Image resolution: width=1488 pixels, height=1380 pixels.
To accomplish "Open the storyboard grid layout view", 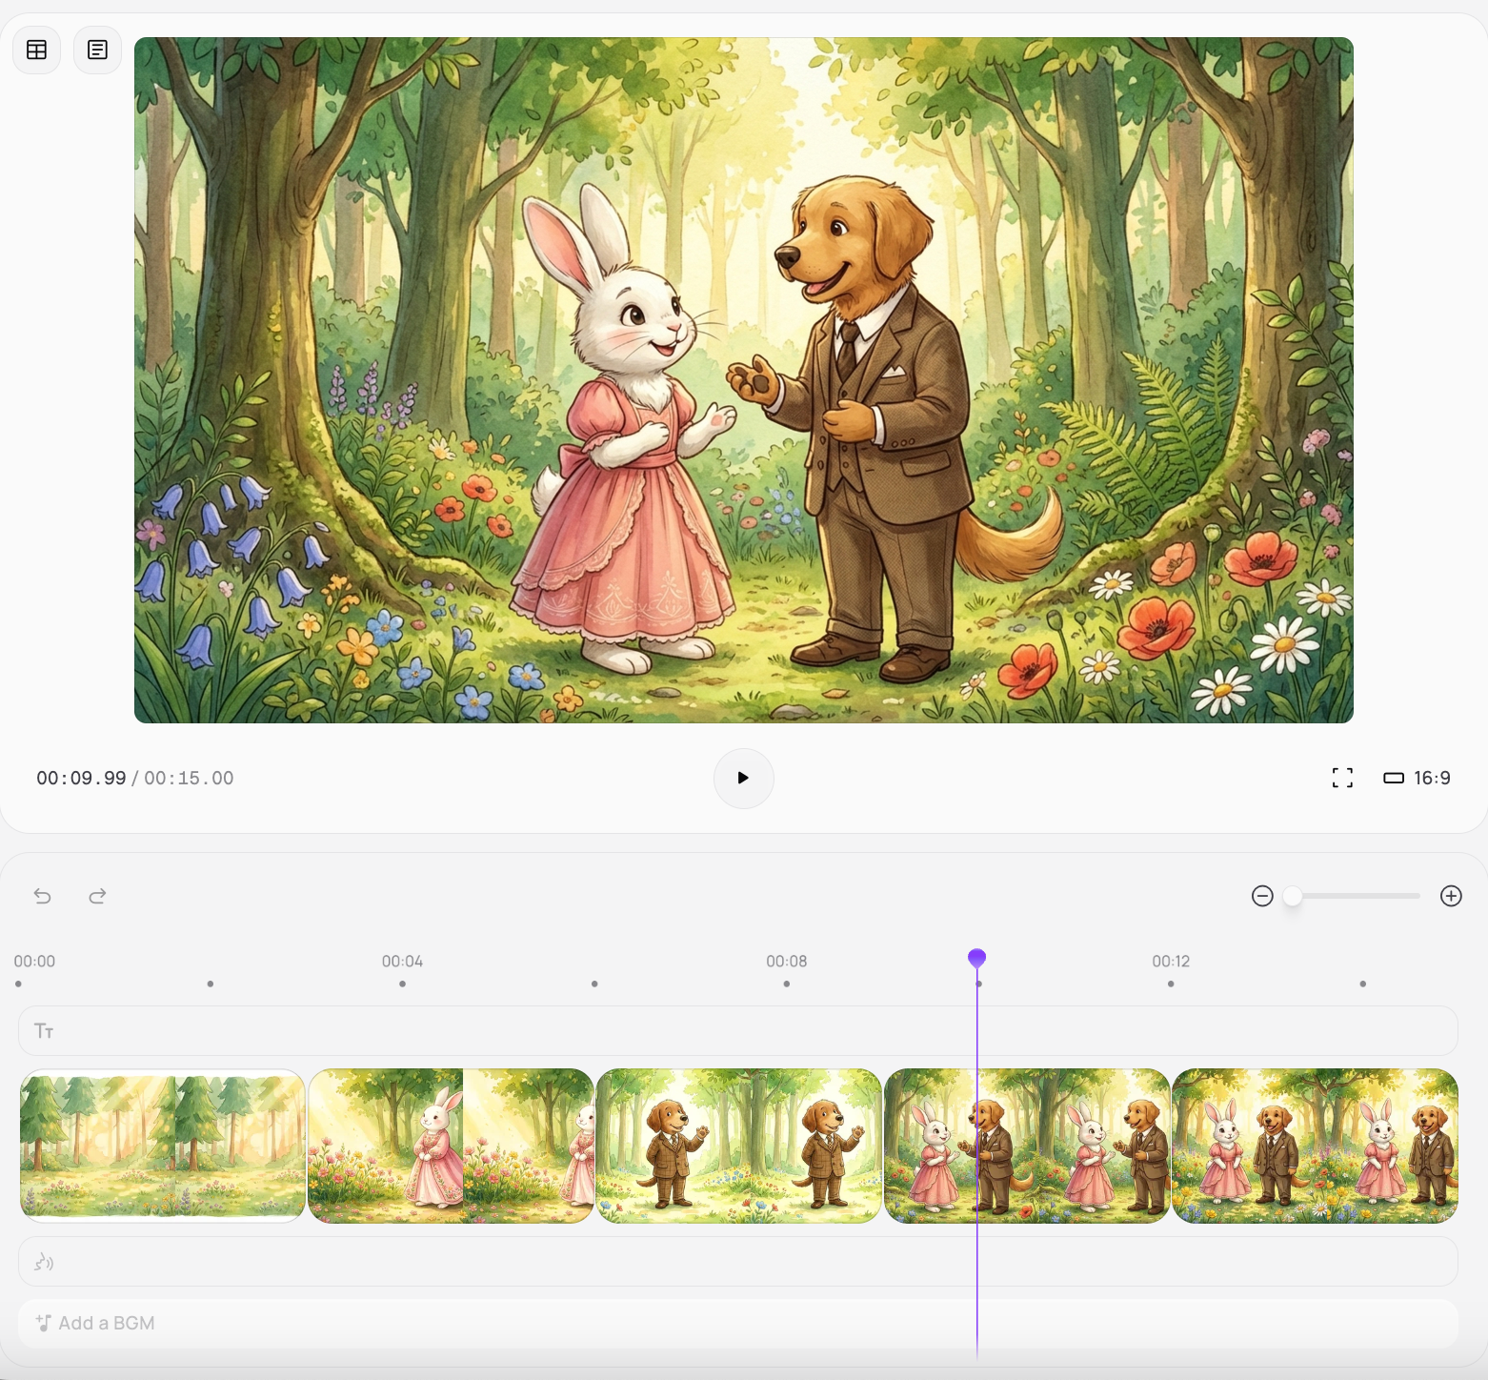I will (36, 51).
